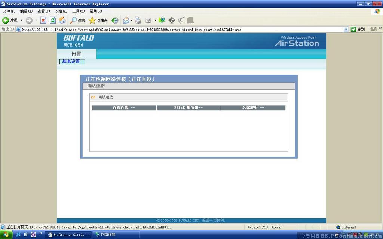Expand the address bar URL dropdown
383x239 pixels.
coord(346,29)
